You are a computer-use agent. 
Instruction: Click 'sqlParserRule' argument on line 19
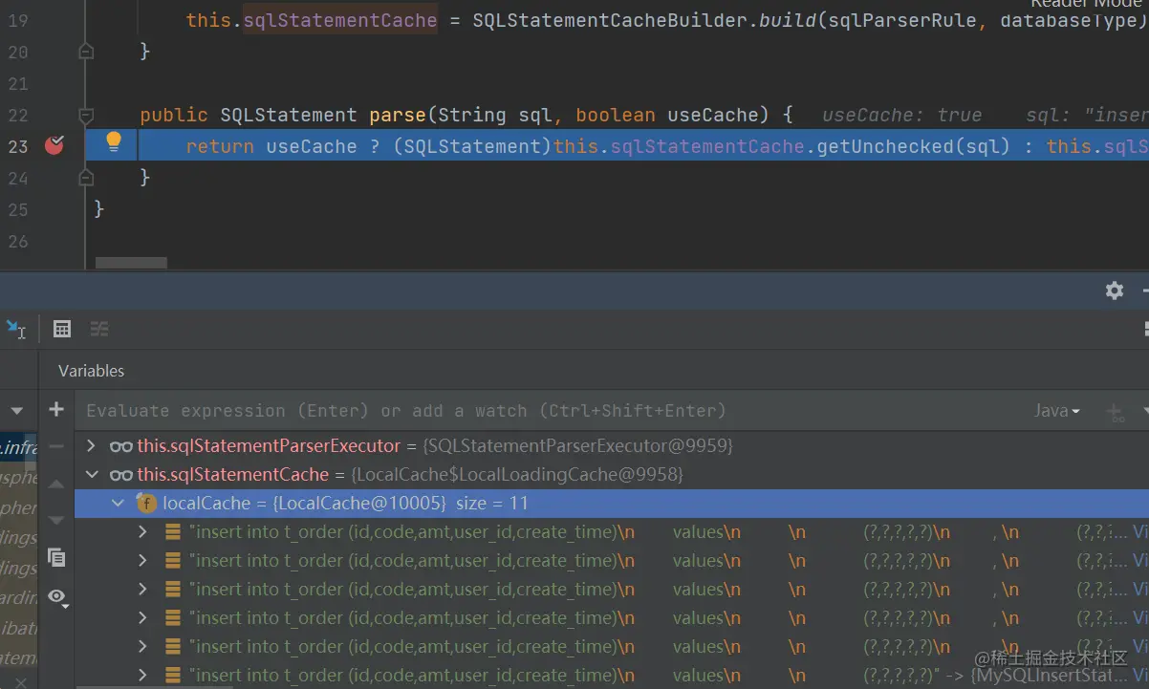902,20
